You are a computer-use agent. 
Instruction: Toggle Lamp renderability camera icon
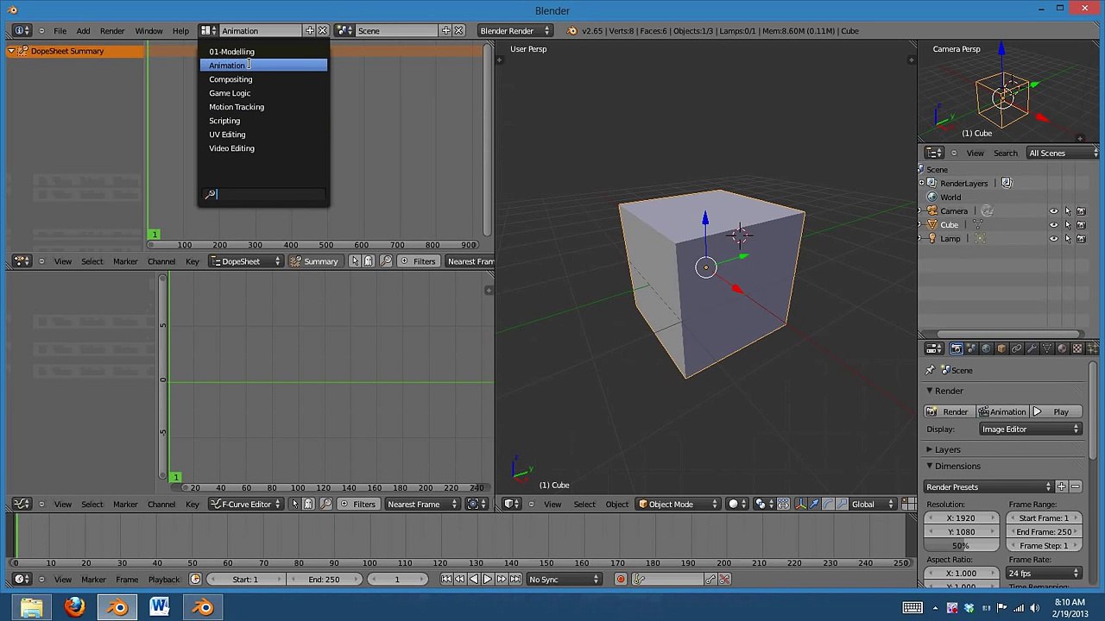pos(1081,239)
